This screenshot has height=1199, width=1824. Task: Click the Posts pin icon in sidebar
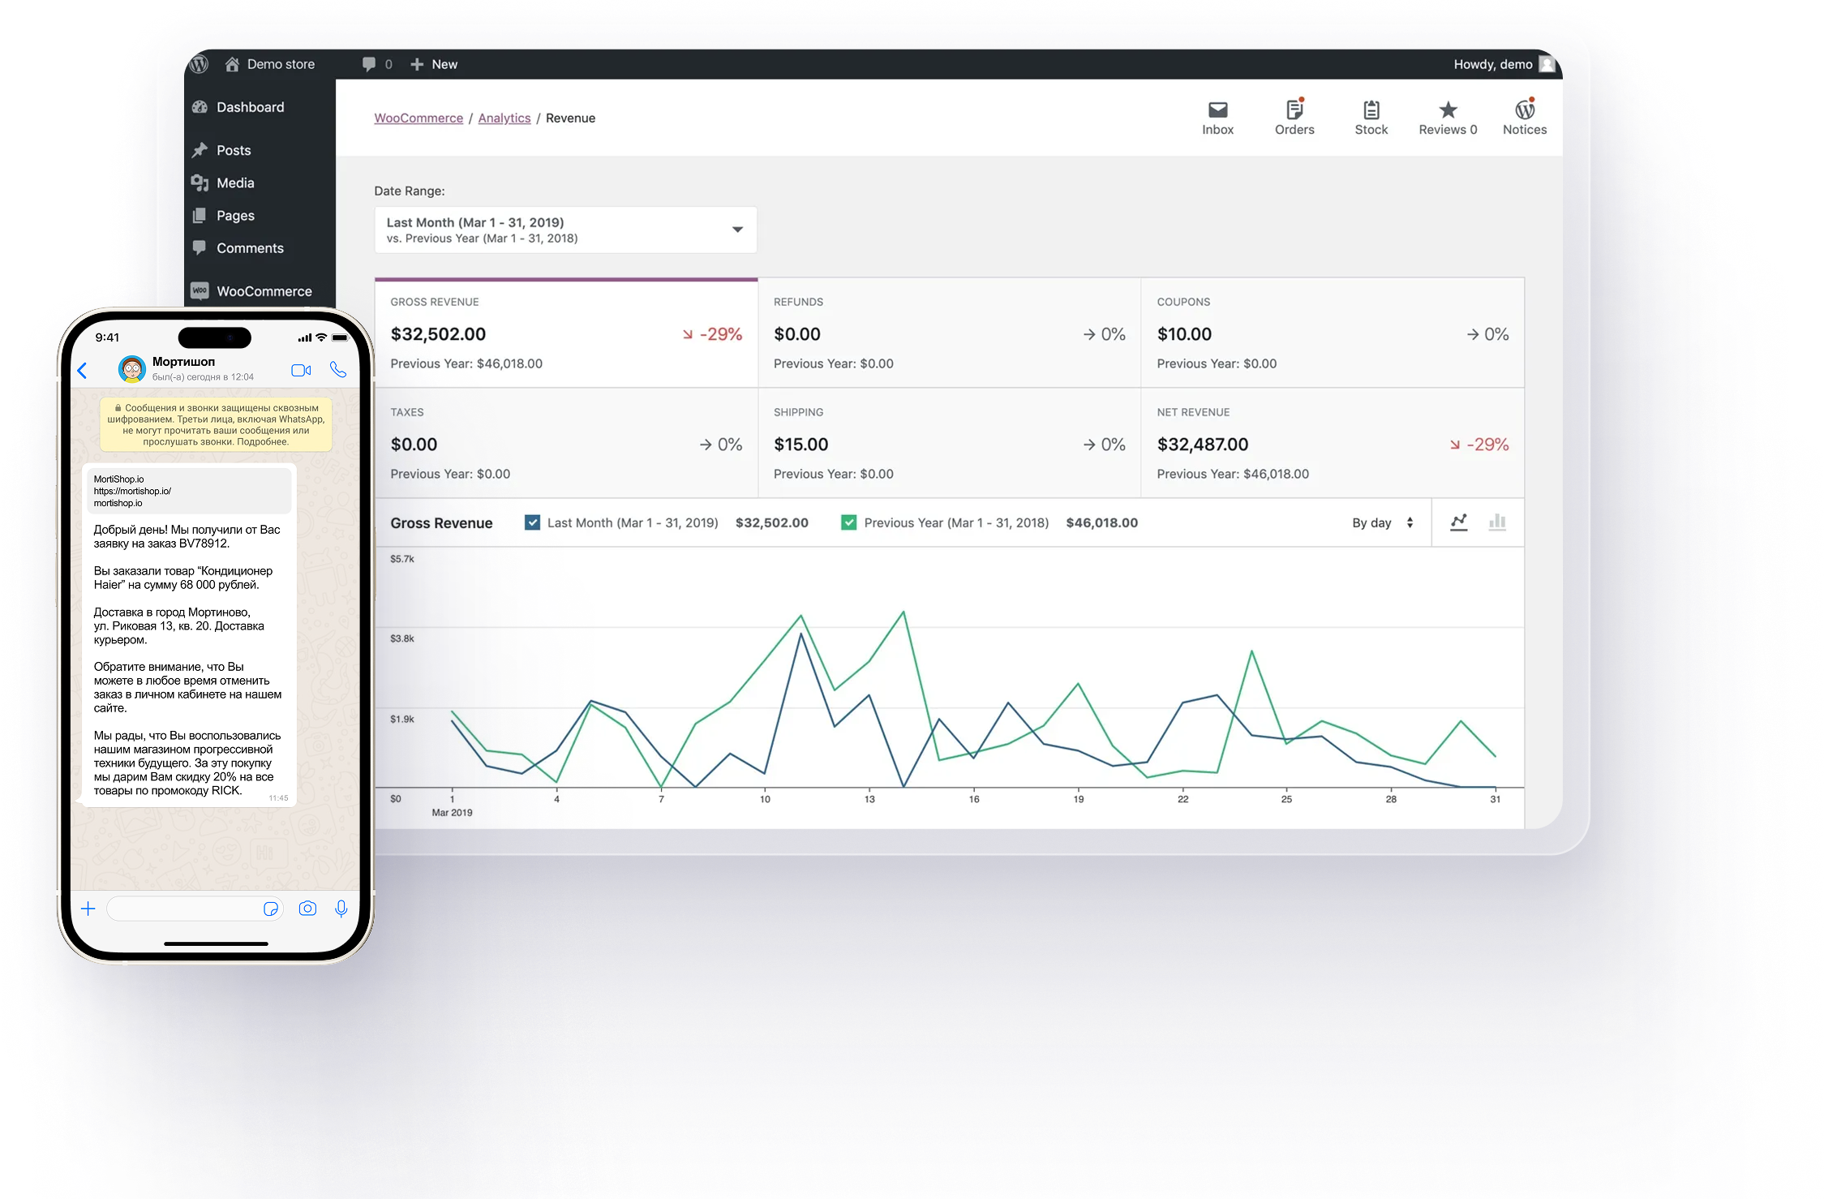coord(200,150)
